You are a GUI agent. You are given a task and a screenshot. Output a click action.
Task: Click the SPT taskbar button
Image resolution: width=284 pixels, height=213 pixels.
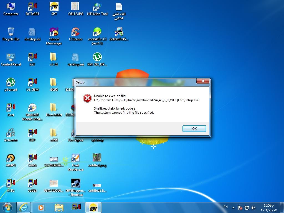pyautogui.click(x=93, y=207)
